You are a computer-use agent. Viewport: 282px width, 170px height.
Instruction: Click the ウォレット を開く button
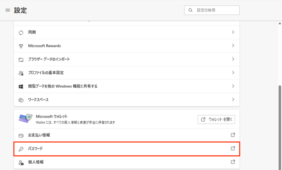[x=216, y=119]
